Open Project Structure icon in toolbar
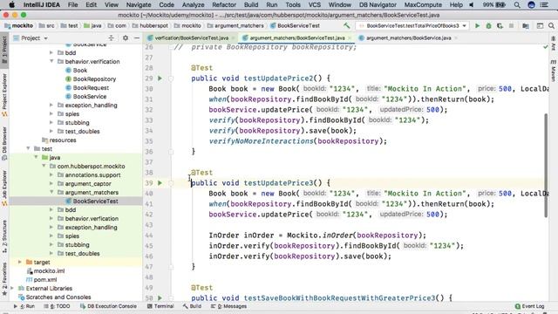 tap(525, 25)
